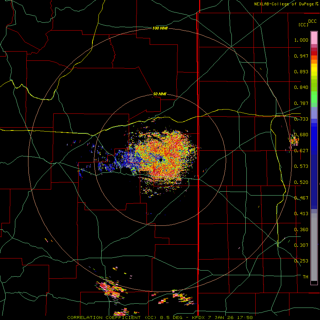Click the 100 NMI range ring label
320x320 pixels.
click(x=160, y=28)
